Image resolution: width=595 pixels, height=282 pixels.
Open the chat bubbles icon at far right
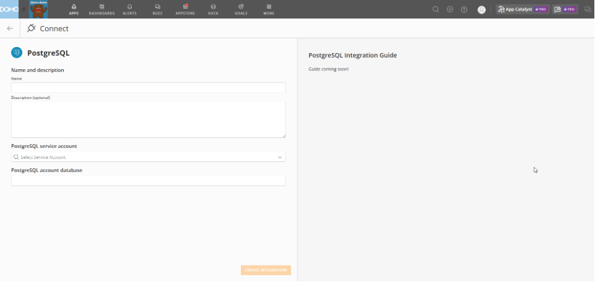[588, 10]
